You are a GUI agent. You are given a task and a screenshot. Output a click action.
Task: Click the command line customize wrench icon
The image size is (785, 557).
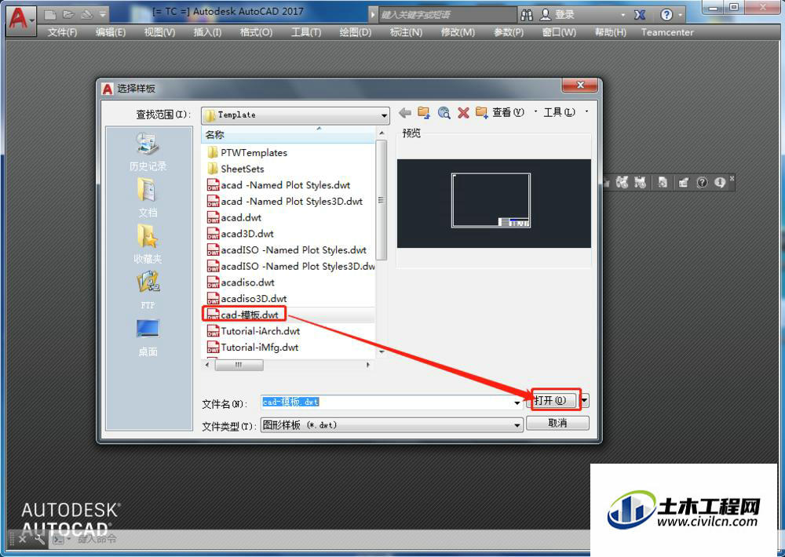[39, 538]
